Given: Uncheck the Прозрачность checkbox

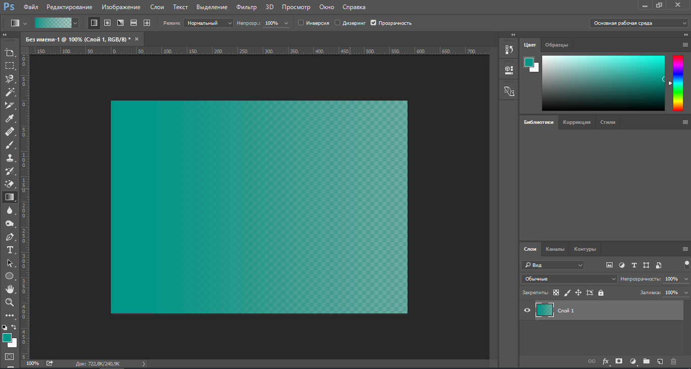Looking at the screenshot, I should pos(374,23).
